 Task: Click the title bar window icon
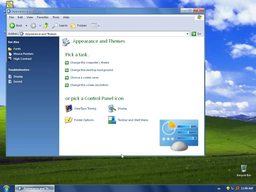(9, 11)
